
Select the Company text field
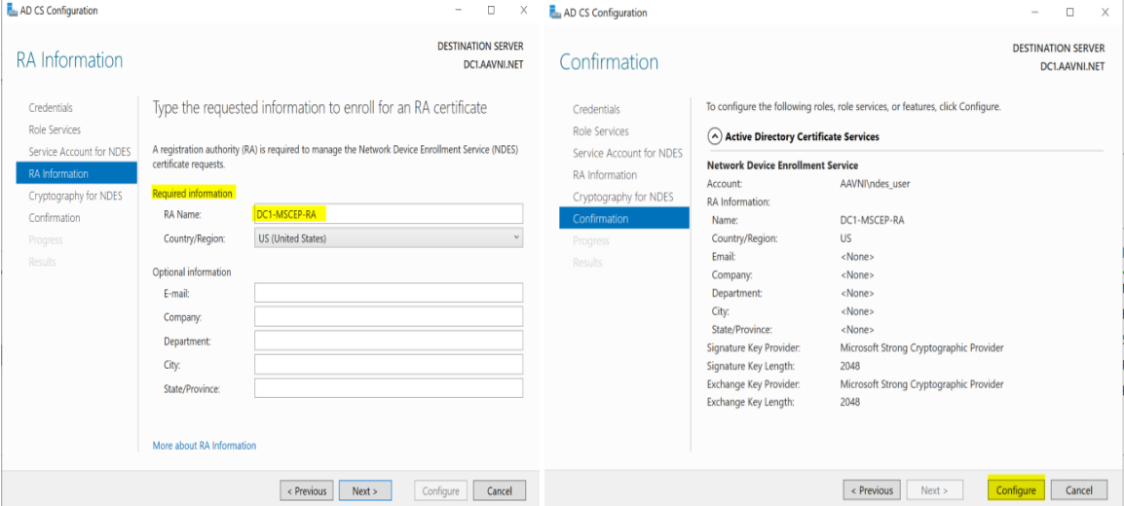coord(388,317)
